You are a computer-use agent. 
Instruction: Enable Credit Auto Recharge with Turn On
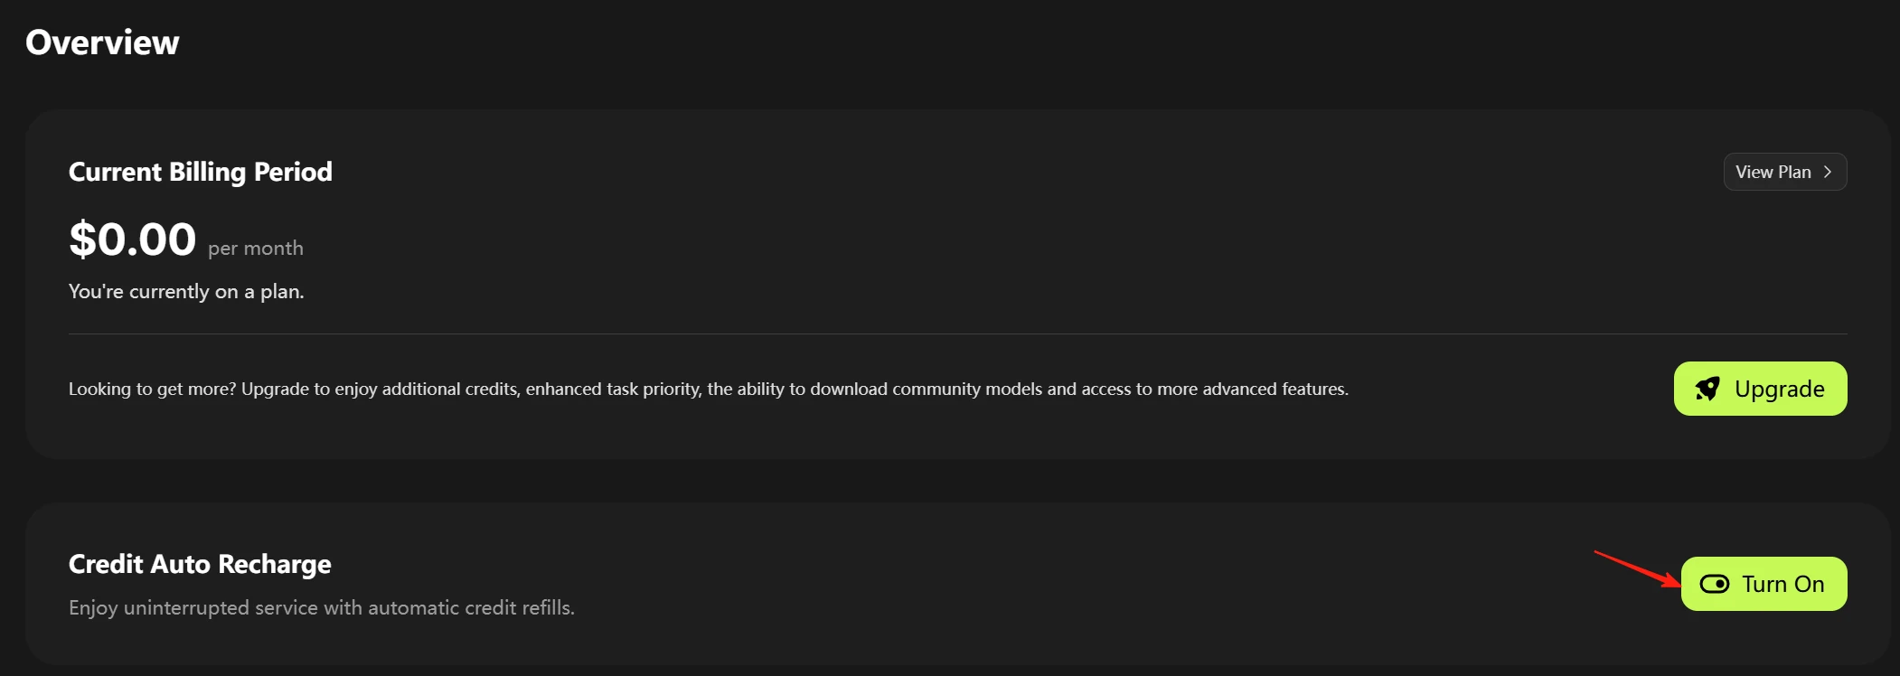1764,584
